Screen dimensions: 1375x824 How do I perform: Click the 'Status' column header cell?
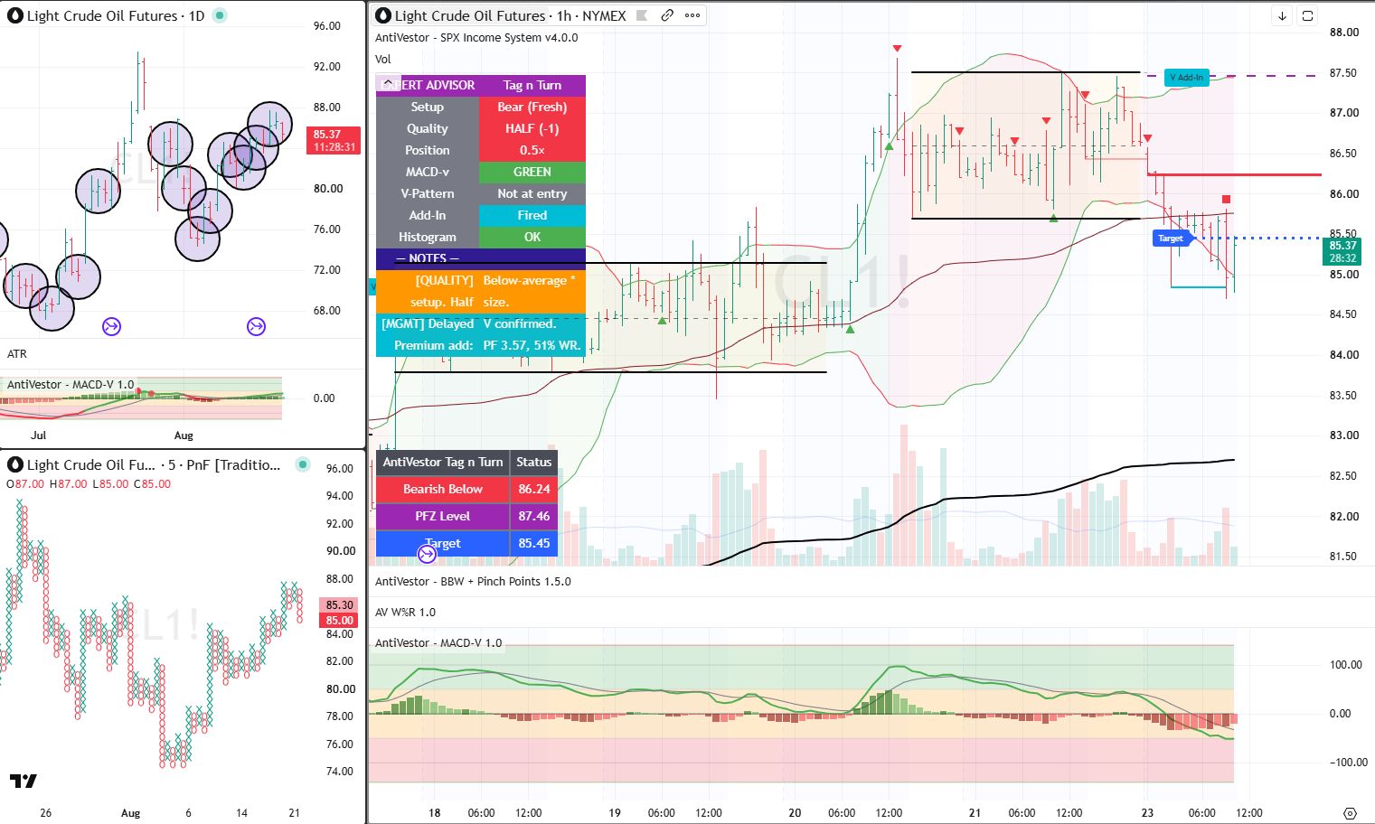click(534, 462)
